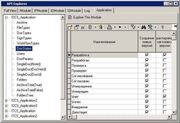Collapse the IOCS_Application tree node

6,17
